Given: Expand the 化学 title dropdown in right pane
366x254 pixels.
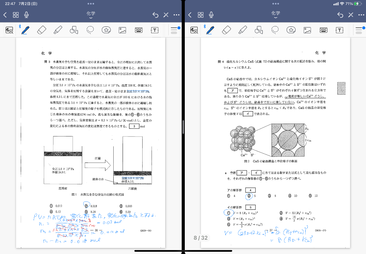Looking at the screenshot, I should (x=276, y=15).
